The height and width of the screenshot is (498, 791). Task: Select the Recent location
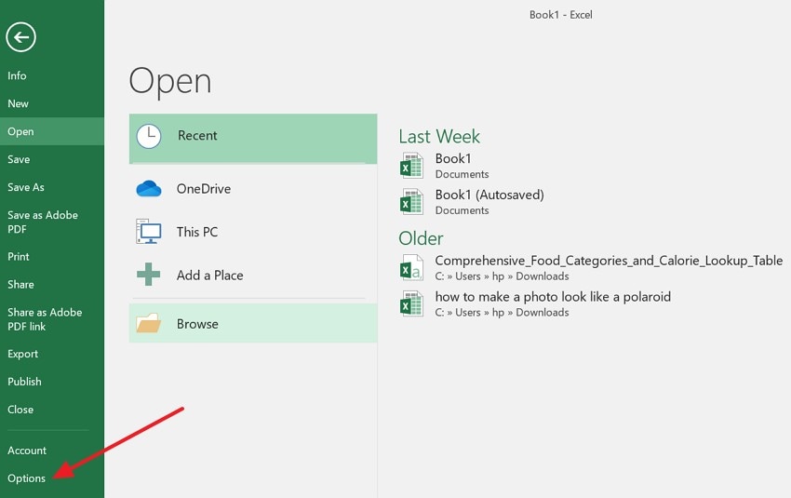253,139
